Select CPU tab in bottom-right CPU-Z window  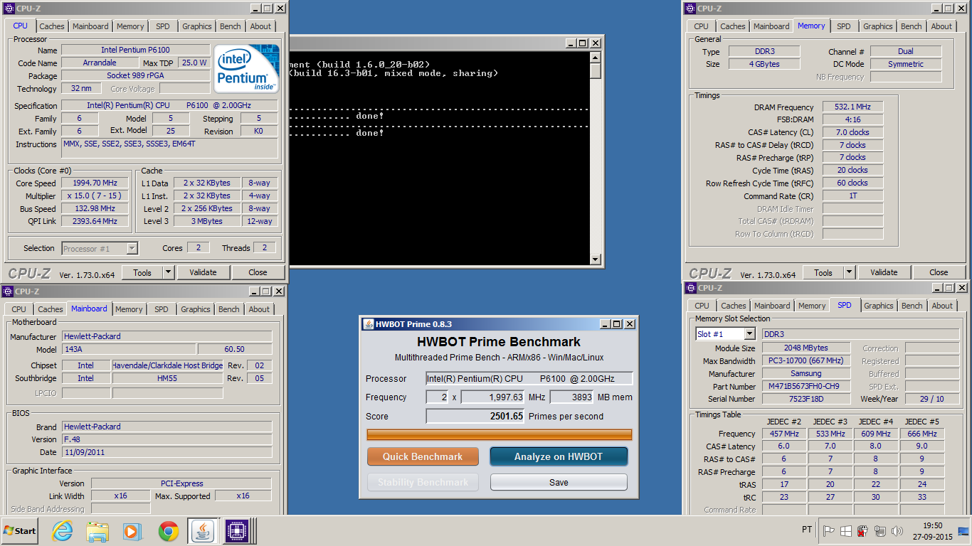(702, 306)
